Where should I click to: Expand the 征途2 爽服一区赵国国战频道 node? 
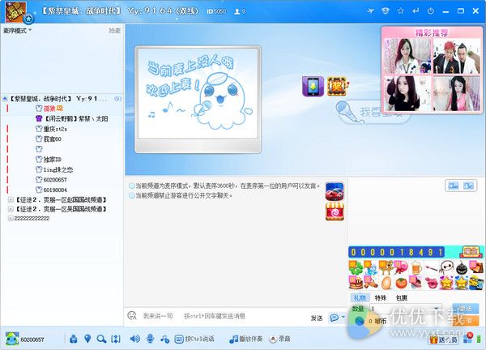pyautogui.click(x=11, y=200)
